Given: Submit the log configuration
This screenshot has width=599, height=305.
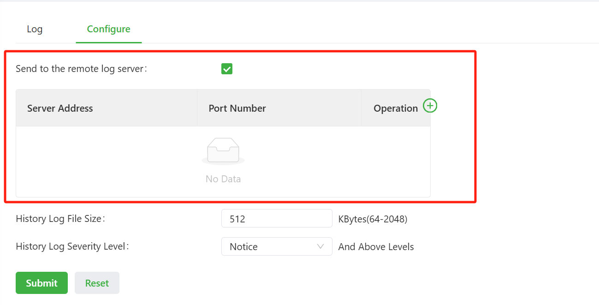Looking at the screenshot, I should [42, 283].
